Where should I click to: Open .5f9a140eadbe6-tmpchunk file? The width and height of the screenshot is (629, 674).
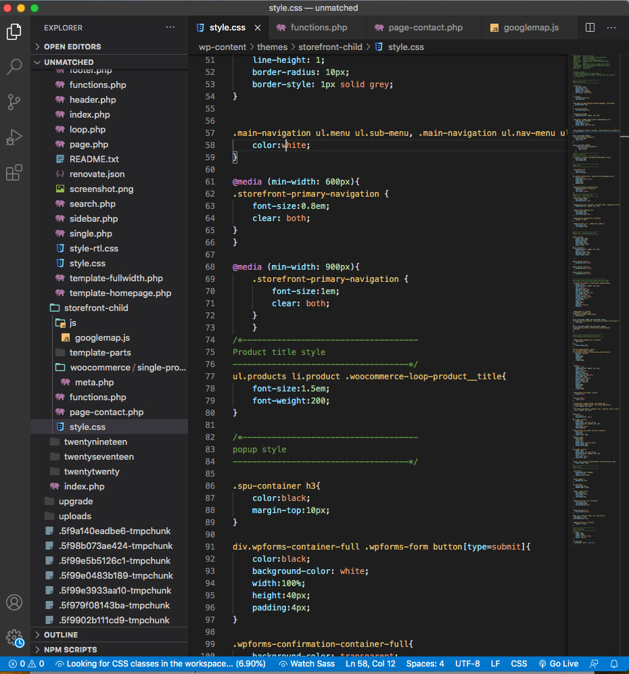click(x=109, y=531)
